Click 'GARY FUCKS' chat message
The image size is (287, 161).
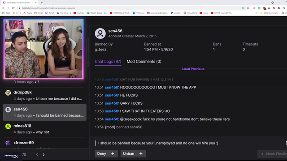131,103
